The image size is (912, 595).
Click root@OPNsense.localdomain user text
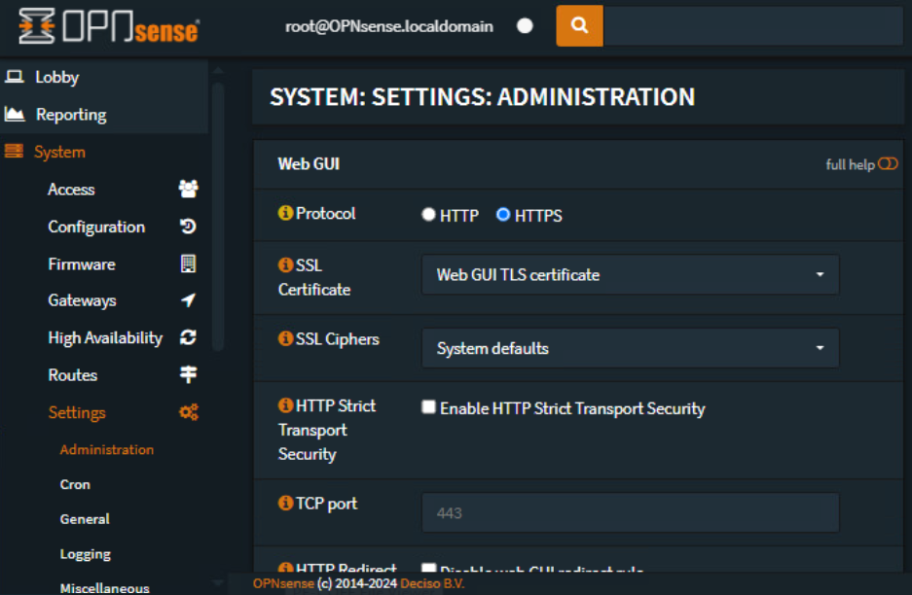click(x=389, y=26)
